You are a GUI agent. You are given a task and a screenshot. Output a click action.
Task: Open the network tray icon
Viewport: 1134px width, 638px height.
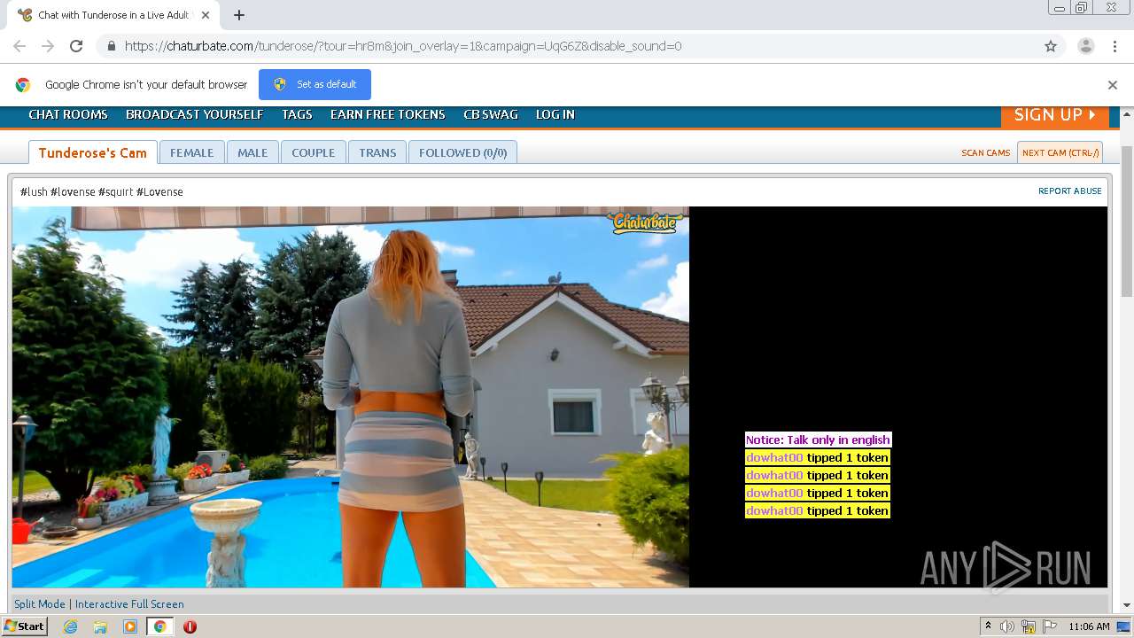(x=1029, y=626)
